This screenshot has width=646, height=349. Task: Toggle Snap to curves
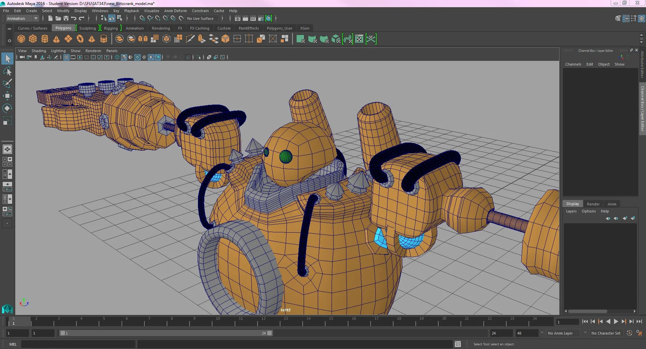[x=150, y=18]
